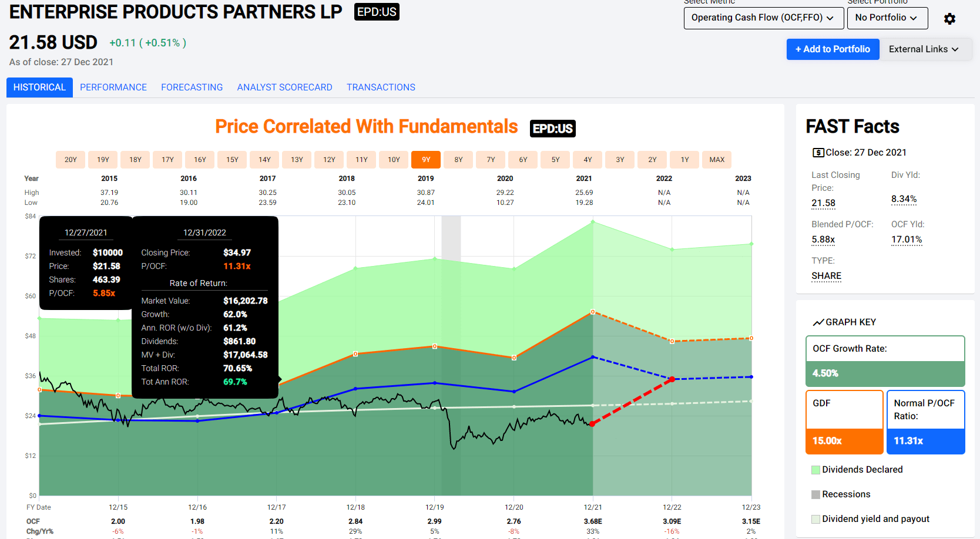Screen dimensions: 980x539
Task: Click the OCF Growth Rate 4.50% swatch
Action: pos(885,373)
